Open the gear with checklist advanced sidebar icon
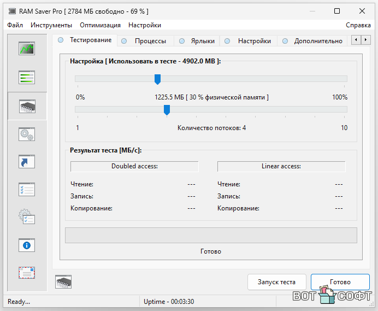378x311 pixels. [27, 216]
